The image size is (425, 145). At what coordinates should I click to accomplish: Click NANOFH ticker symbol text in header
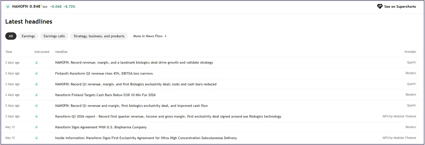click(x=20, y=6)
